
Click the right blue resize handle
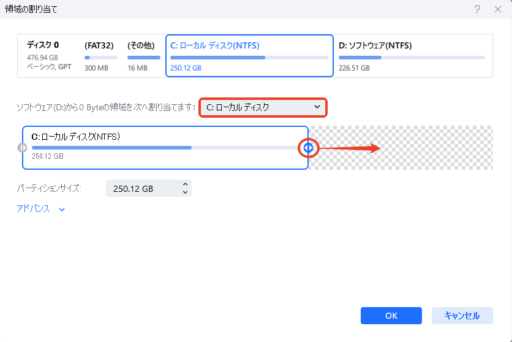point(309,148)
